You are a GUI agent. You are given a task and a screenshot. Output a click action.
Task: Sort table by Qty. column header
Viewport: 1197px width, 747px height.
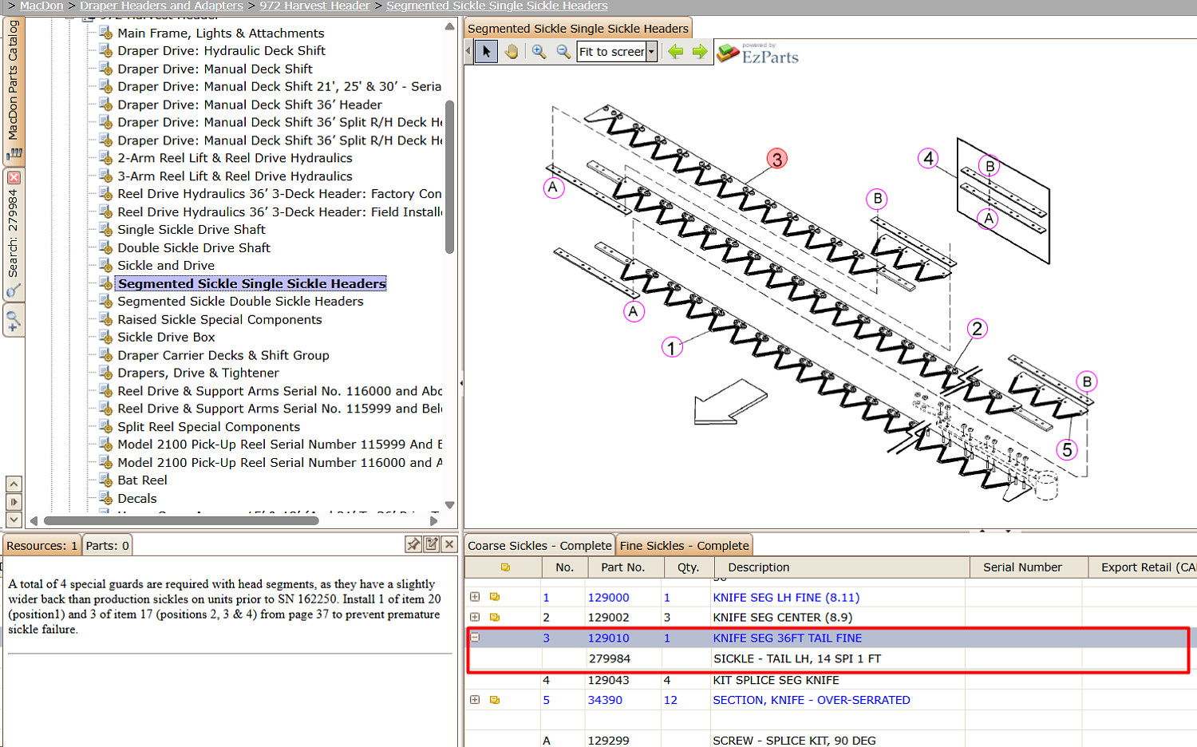[688, 567]
